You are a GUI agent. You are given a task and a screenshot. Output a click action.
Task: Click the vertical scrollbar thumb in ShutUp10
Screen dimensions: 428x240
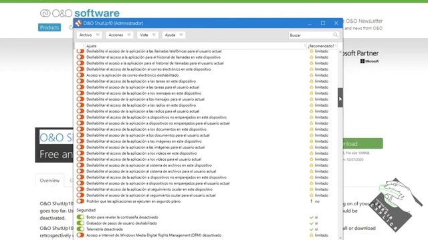(x=340, y=97)
